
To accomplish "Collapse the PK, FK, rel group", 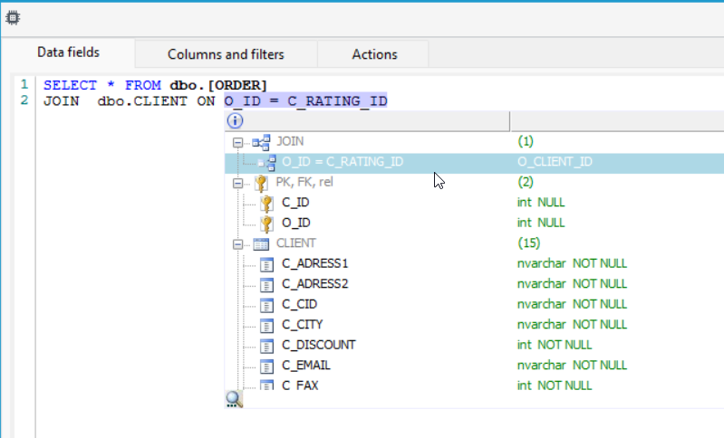I will (237, 183).
